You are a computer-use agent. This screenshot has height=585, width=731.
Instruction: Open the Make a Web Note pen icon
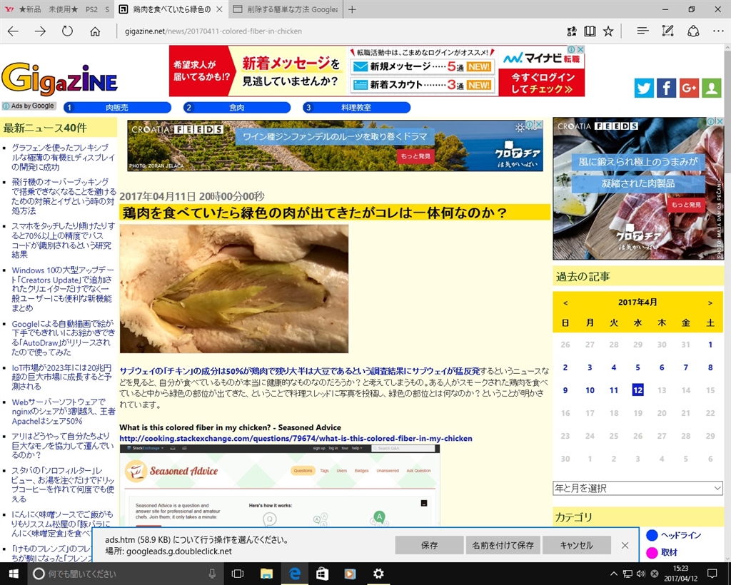[x=667, y=31]
